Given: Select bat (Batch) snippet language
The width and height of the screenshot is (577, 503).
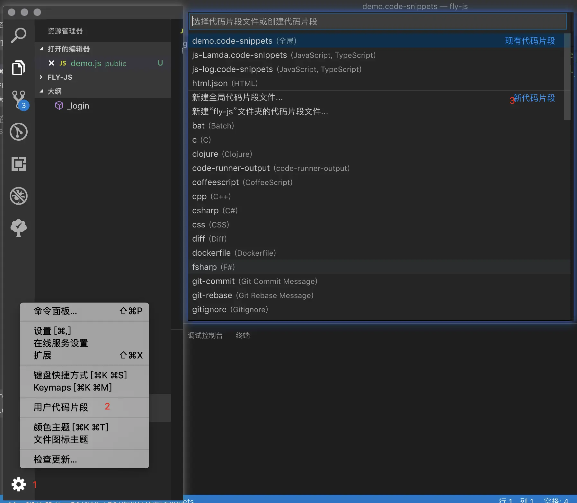Looking at the screenshot, I should pos(376,126).
